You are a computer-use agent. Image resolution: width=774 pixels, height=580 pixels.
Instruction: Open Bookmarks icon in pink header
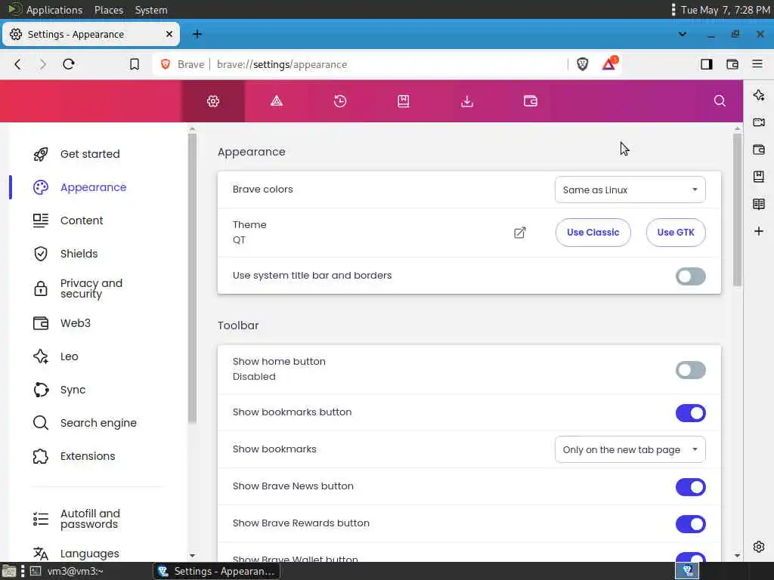pyautogui.click(x=404, y=101)
